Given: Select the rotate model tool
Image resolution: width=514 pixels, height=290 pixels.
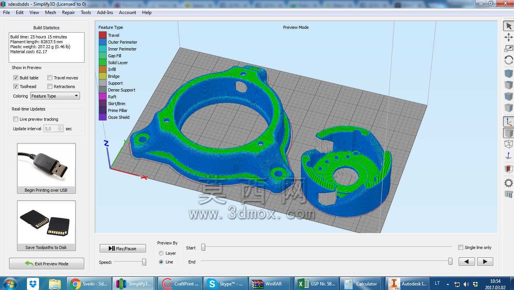Looking at the screenshot, I should click(x=508, y=60).
